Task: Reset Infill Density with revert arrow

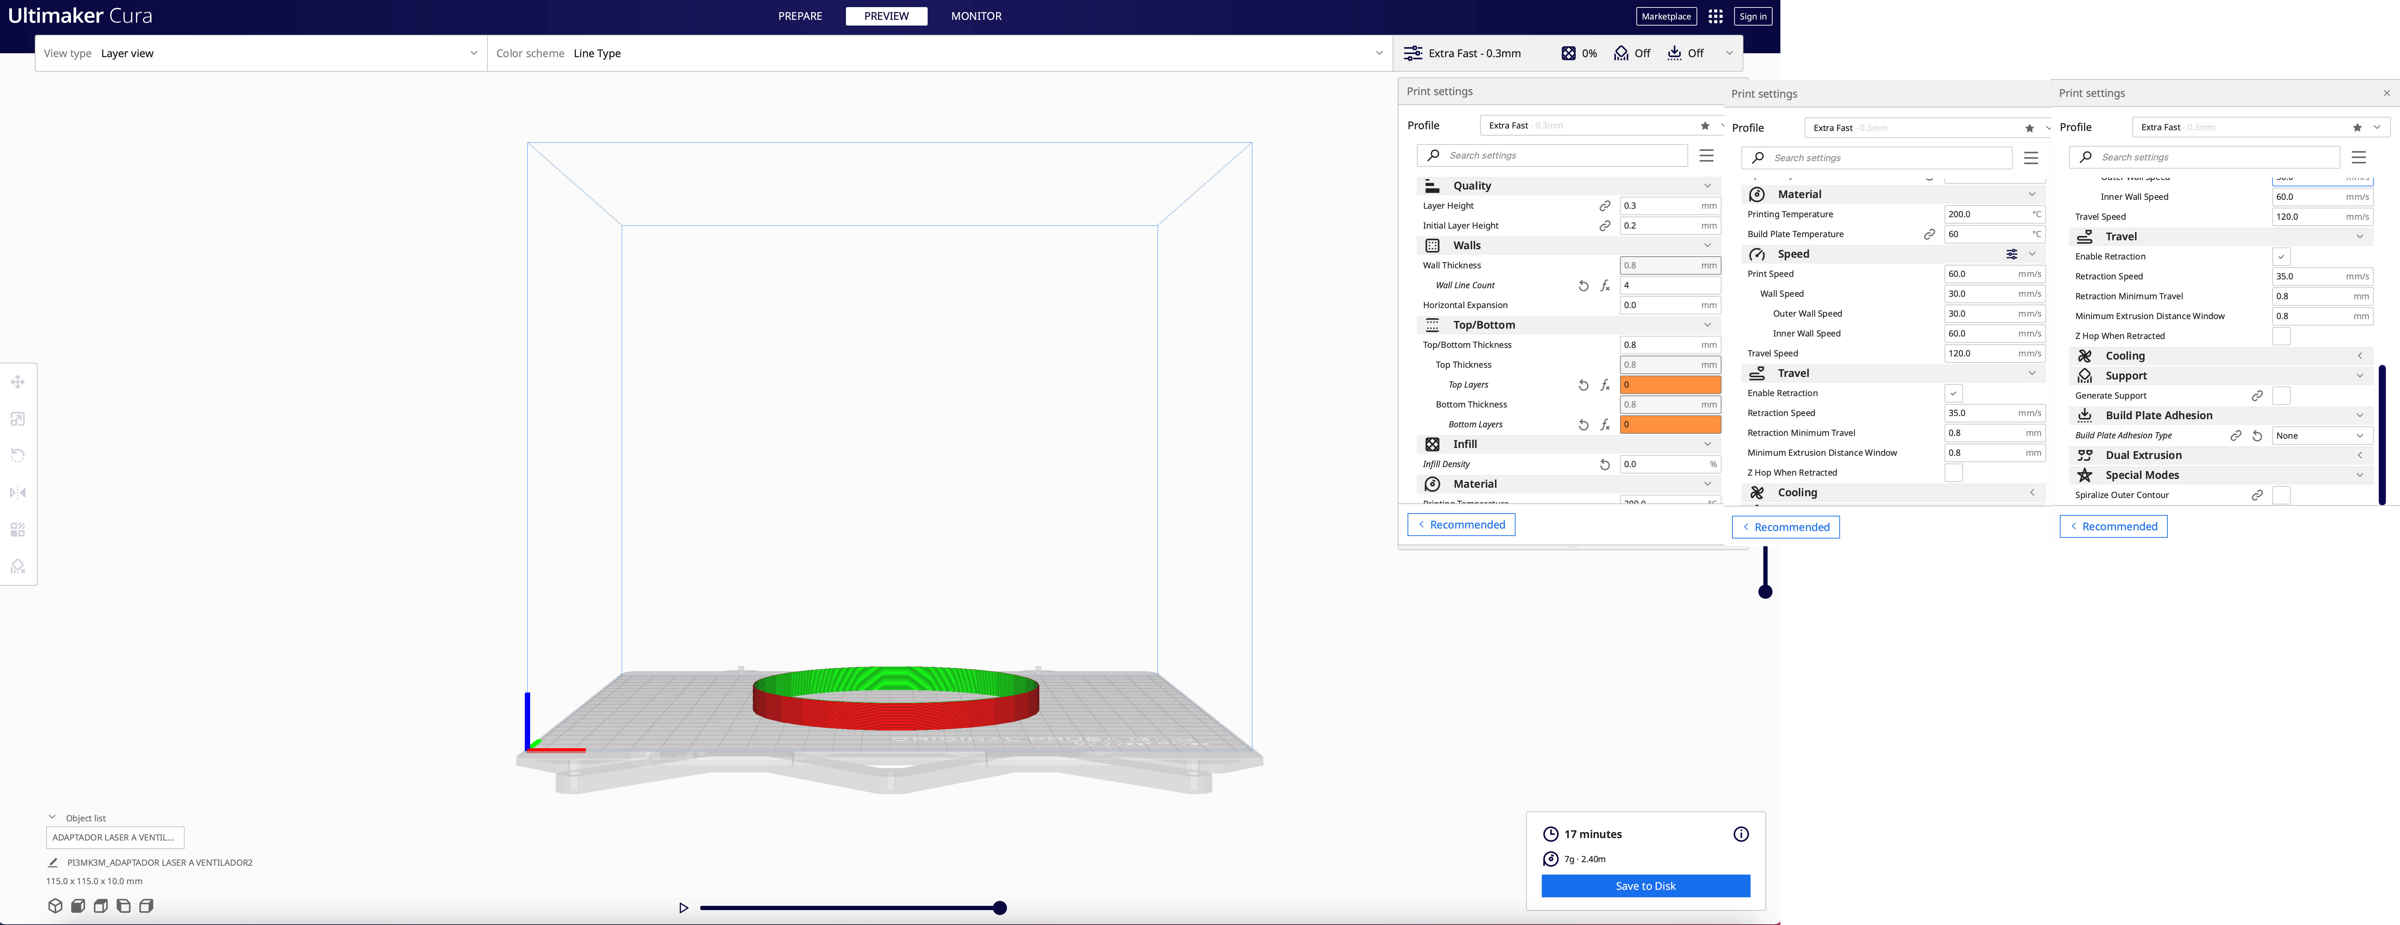Action: [1604, 465]
